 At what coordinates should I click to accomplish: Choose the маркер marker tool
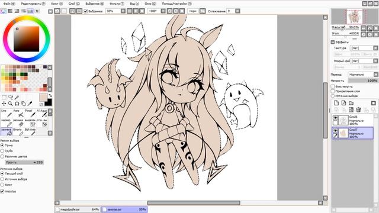(x=6, y=122)
